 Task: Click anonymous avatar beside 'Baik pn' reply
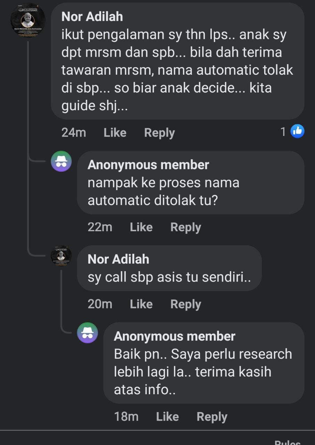pyautogui.click(x=87, y=333)
